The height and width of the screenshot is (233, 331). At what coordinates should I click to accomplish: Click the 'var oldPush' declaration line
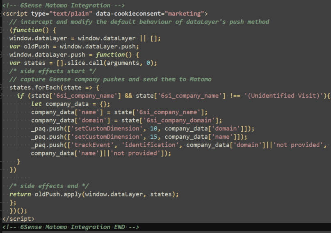tap(74, 46)
